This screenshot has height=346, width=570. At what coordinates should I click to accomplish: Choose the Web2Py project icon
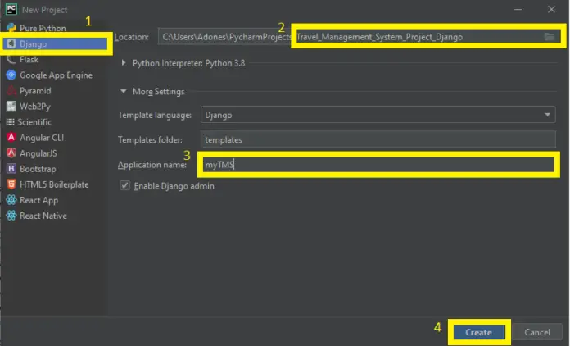tap(11, 106)
